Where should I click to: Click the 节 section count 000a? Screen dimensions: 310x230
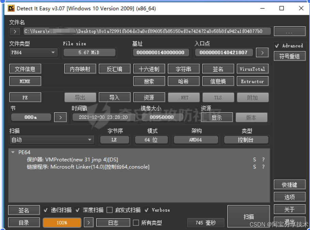(31, 117)
